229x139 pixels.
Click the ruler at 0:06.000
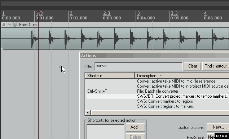coord(213,18)
